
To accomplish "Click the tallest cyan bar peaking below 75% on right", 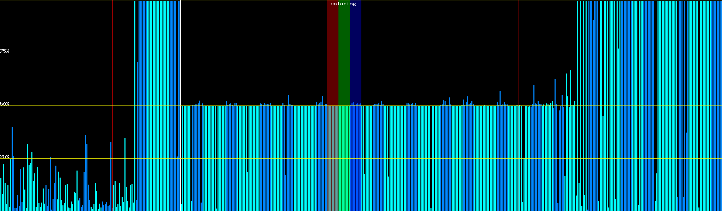I will (570, 141).
